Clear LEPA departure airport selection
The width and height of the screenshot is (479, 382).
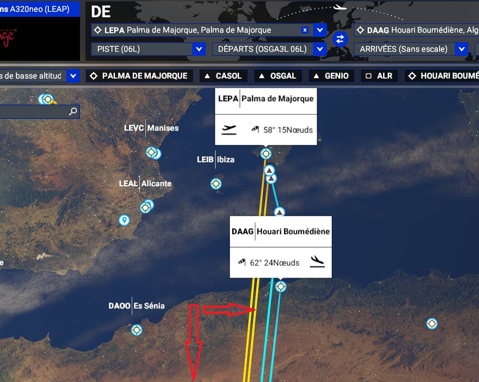[304, 30]
